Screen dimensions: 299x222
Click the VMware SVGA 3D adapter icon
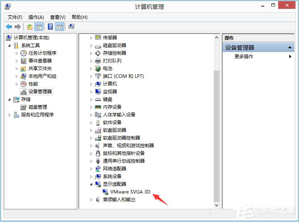105,192
